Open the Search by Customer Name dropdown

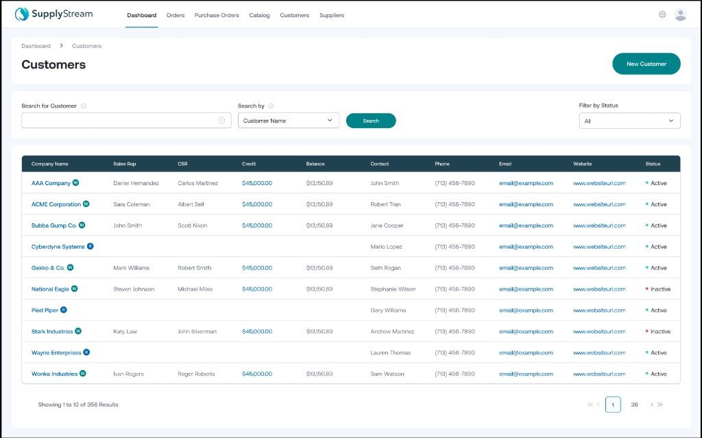click(x=289, y=121)
